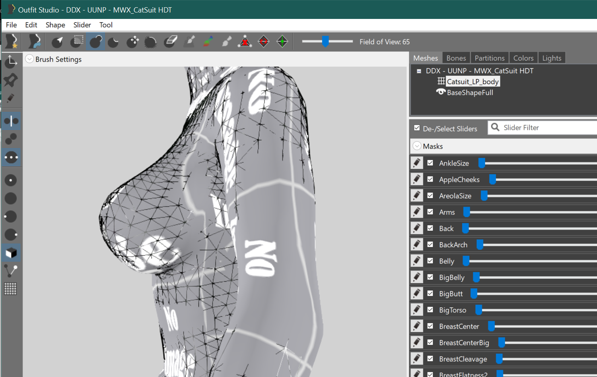The width and height of the screenshot is (597, 377).
Task: Toggle visibility of BaseShapeFull mesh
Action: 441,92
